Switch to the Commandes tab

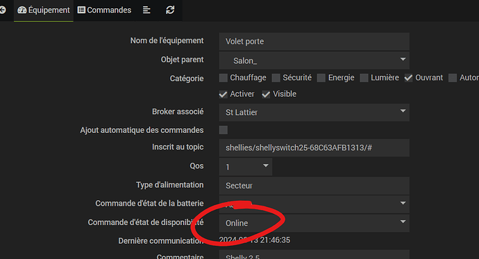click(104, 10)
